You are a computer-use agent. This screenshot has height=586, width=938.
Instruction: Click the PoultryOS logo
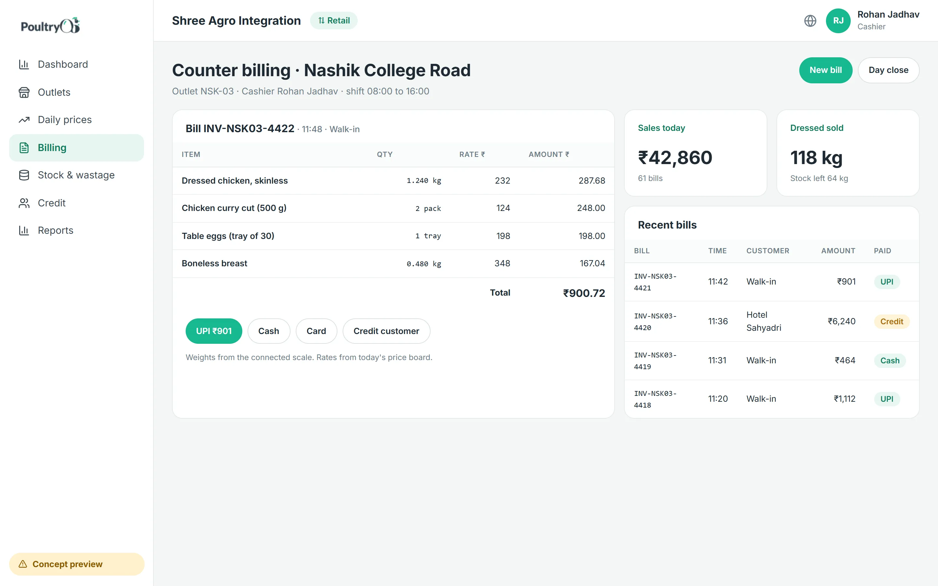tap(50, 26)
